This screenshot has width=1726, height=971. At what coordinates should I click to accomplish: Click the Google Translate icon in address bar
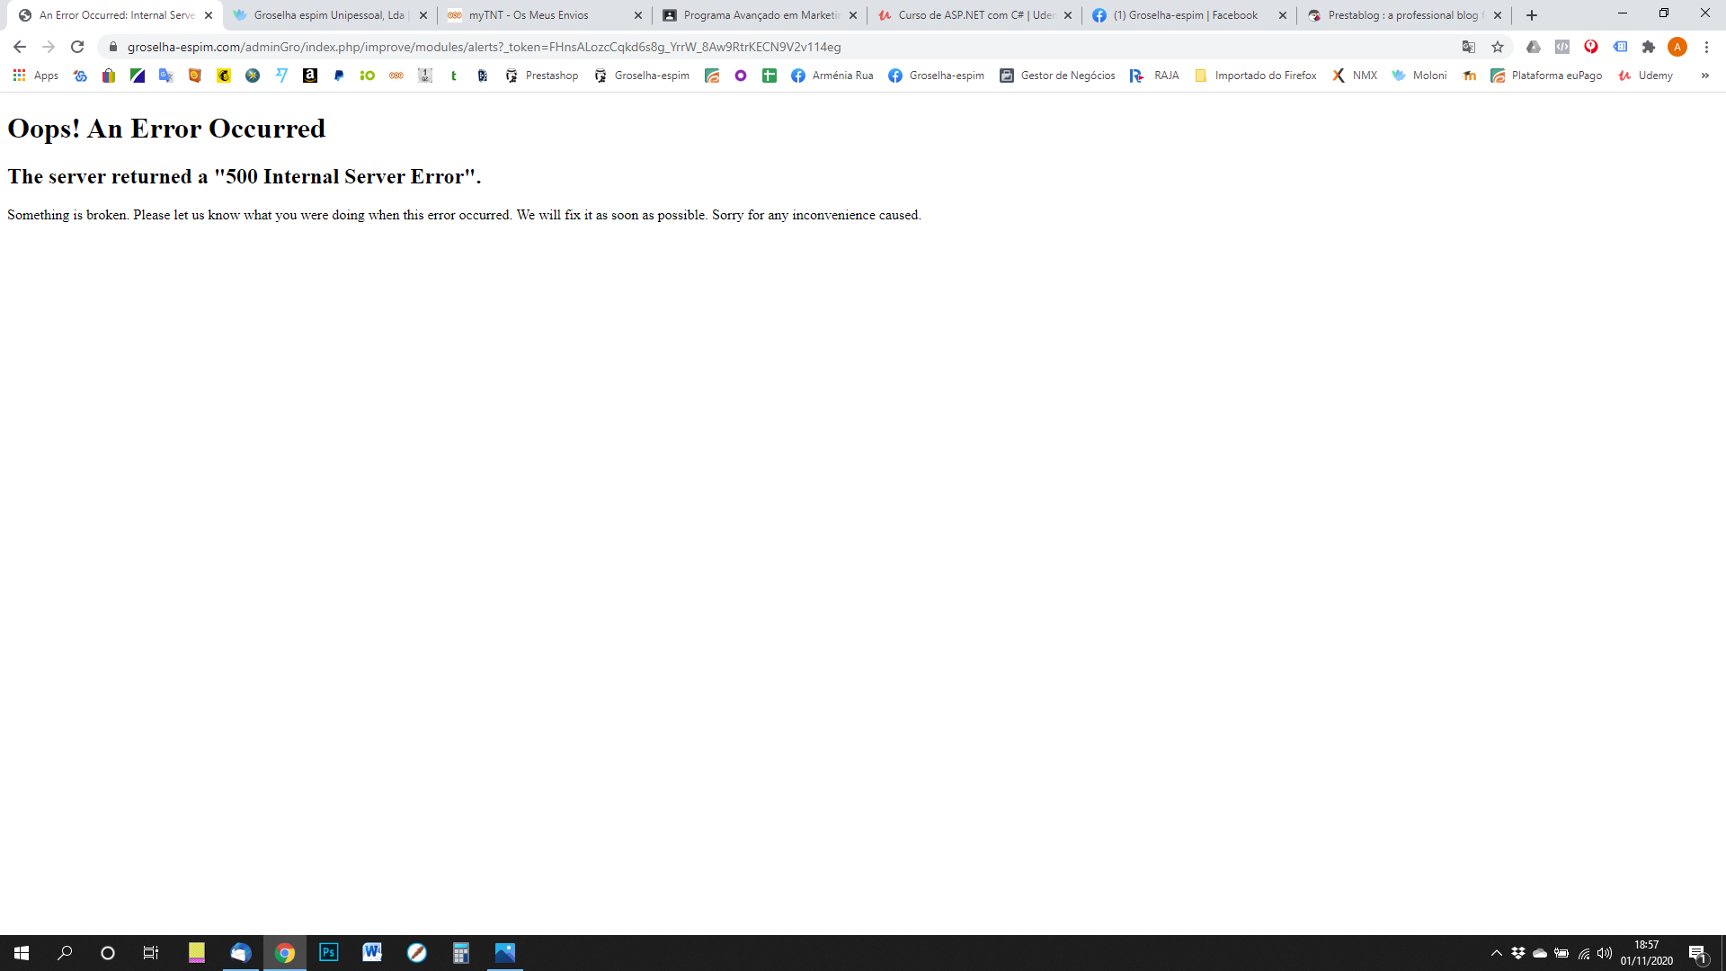click(1469, 47)
